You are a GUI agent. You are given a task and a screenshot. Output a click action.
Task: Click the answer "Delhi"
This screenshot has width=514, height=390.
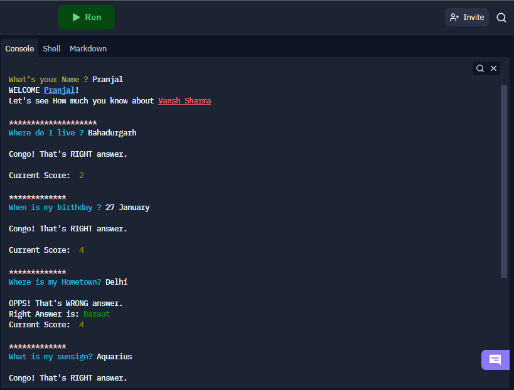pyautogui.click(x=117, y=282)
